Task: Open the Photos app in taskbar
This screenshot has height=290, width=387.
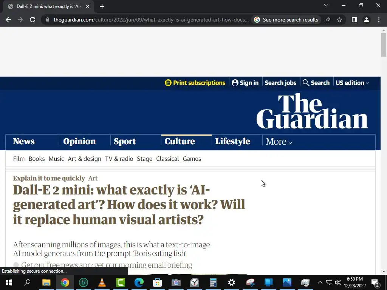Action: point(287,282)
